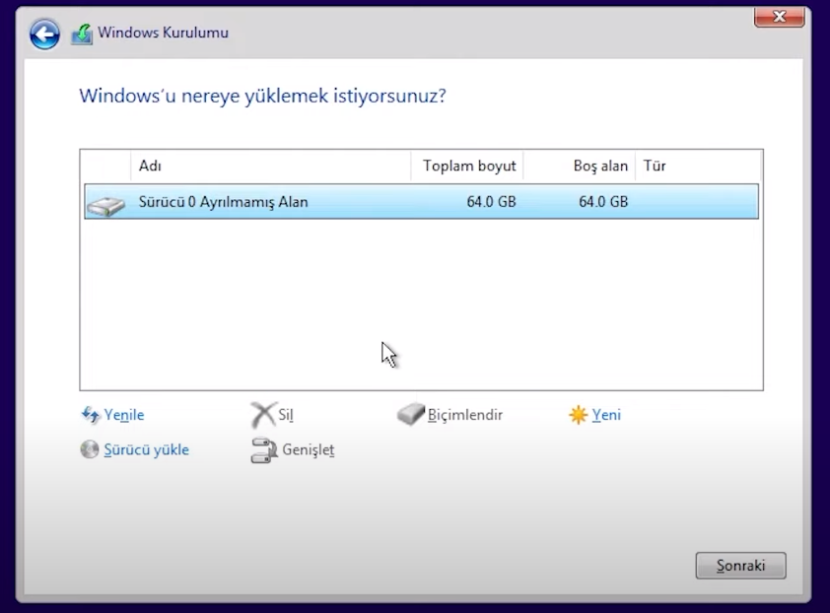
Task: Click the Windows Kurulumu setup icon
Action: coord(82,34)
